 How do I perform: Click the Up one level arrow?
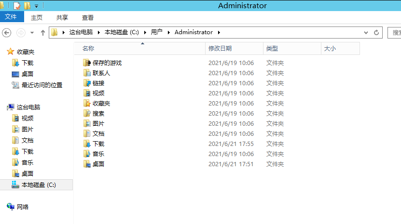[x=43, y=32]
